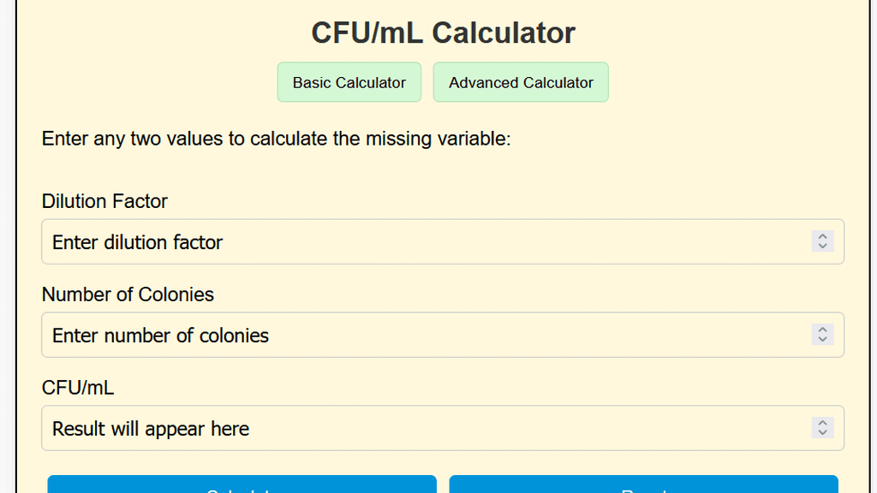Decrement Number of Colonies using the spinner
This screenshot has width=877, height=493.
[x=822, y=339]
